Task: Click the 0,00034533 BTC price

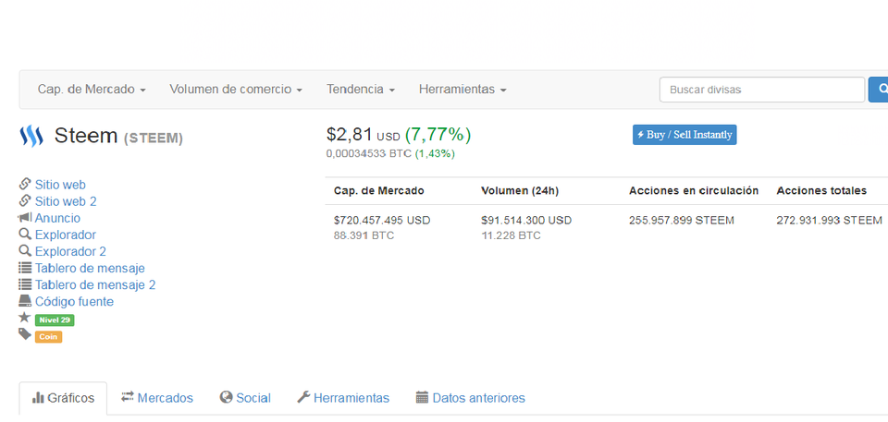Action: pos(369,153)
